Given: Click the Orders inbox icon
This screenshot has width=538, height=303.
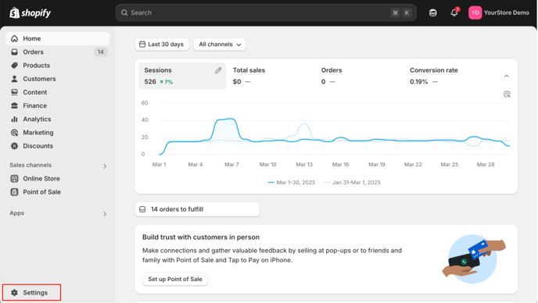Looking at the screenshot, I should (x=14, y=52).
